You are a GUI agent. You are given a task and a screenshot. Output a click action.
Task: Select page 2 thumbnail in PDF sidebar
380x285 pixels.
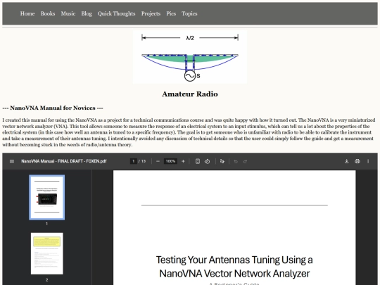pos(46,253)
